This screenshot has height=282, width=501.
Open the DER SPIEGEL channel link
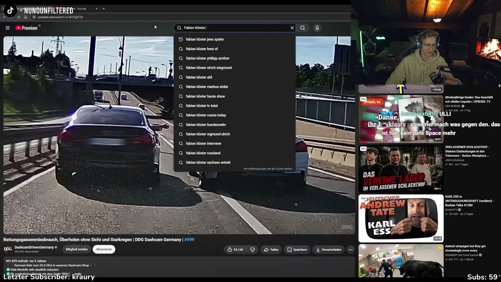[x=453, y=106]
